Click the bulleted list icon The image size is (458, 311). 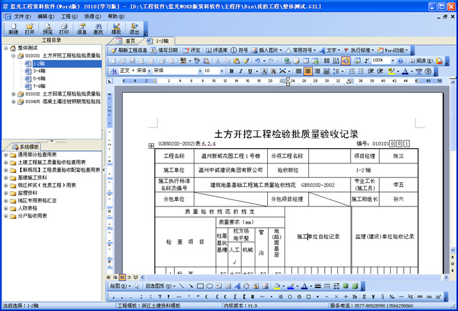click(x=362, y=71)
